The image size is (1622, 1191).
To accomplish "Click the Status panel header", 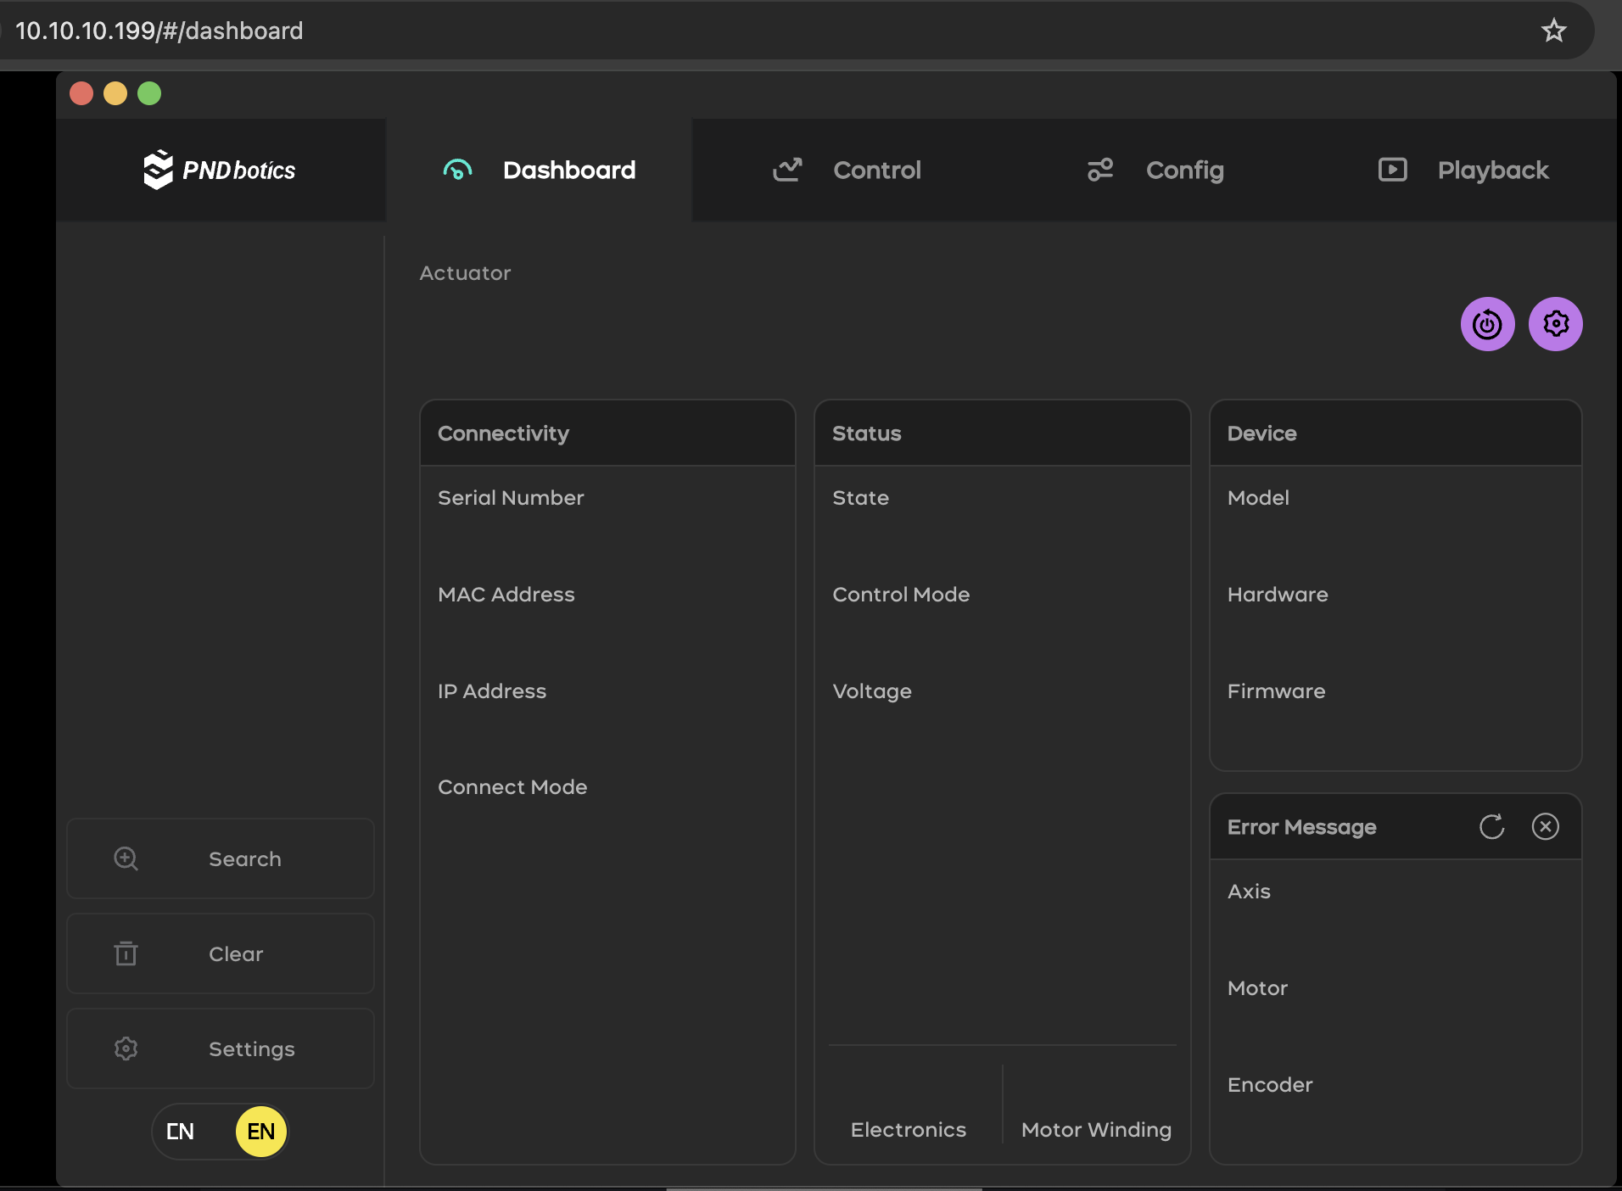I will [x=1002, y=433].
